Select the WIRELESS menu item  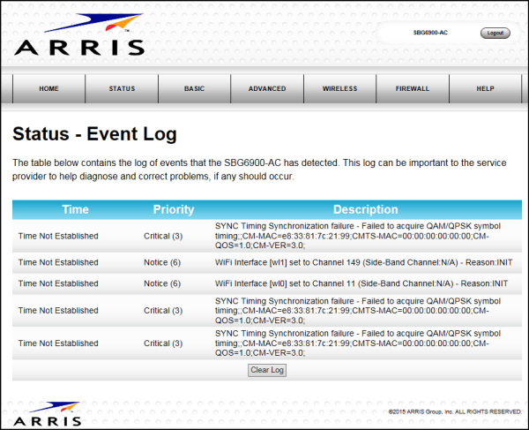[x=339, y=89]
